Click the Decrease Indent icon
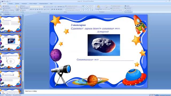 [x=59, y=7]
